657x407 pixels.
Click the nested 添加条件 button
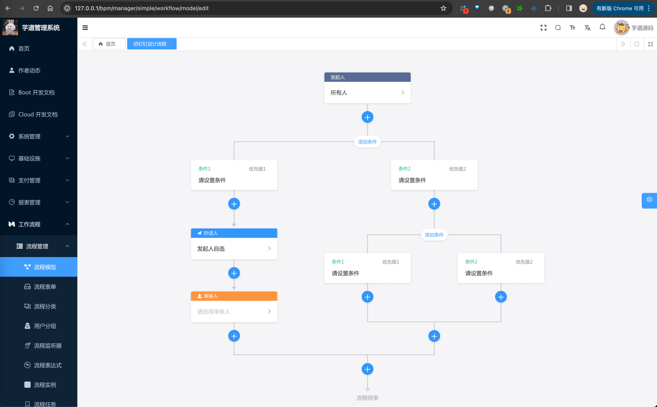(x=434, y=235)
